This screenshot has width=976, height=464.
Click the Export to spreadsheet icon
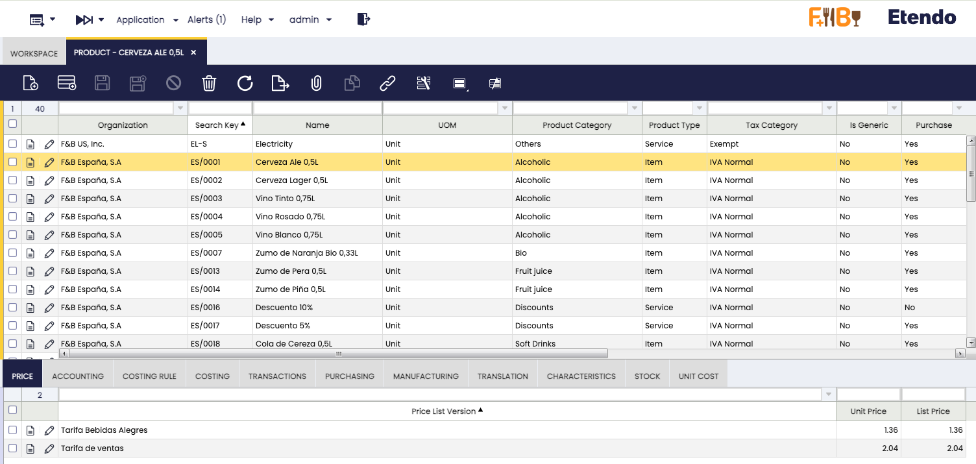(280, 83)
